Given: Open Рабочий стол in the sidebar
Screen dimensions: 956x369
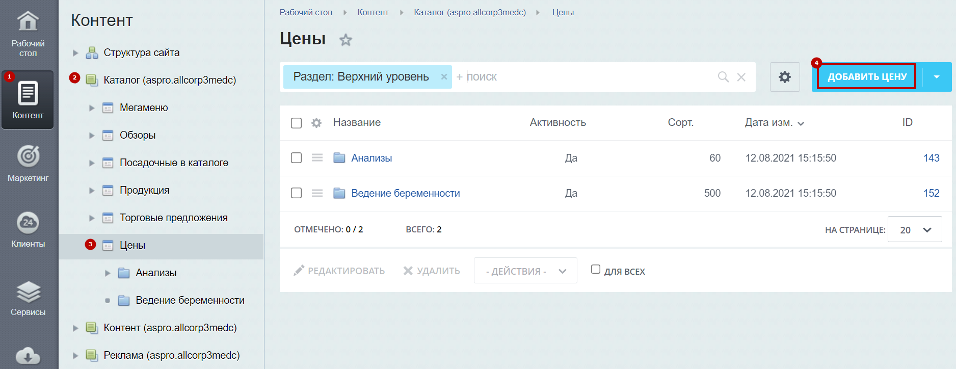Looking at the screenshot, I should click(x=28, y=34).
